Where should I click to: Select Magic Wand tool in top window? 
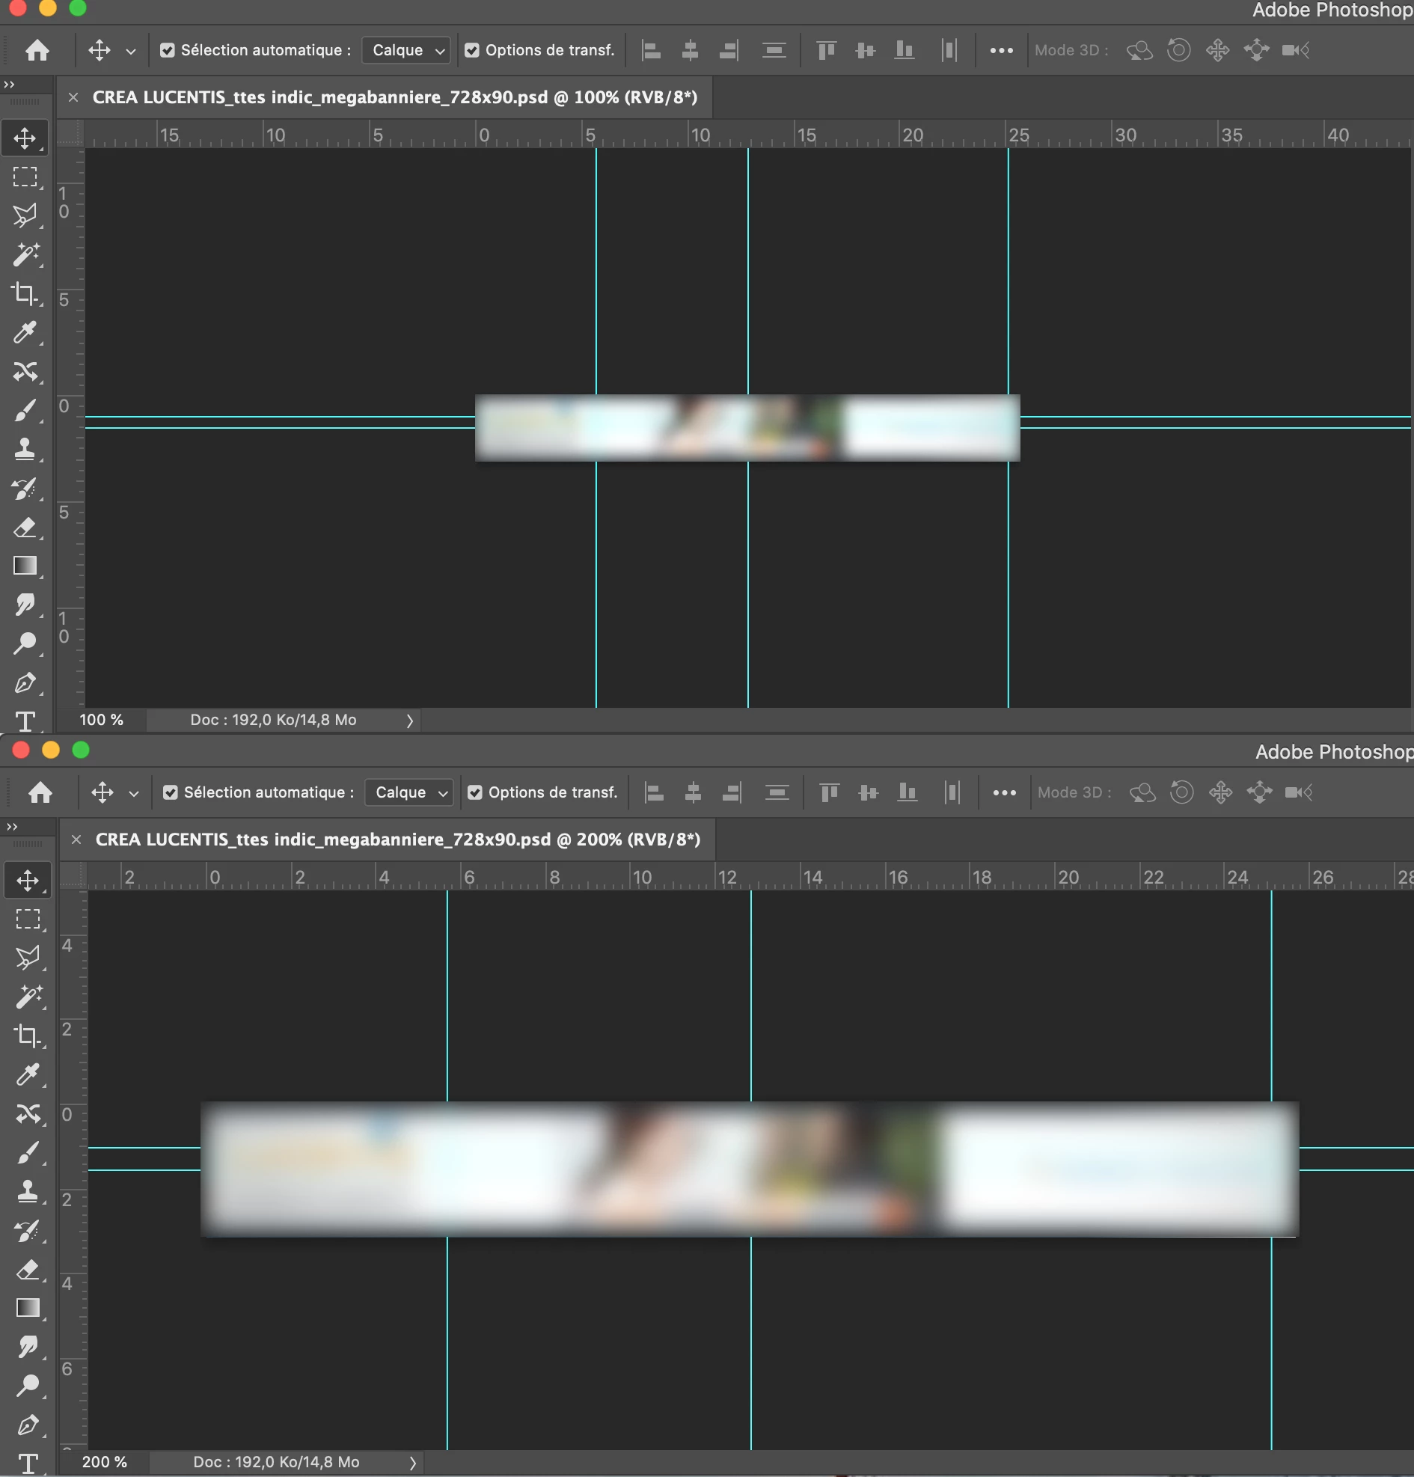pos(25,254)
